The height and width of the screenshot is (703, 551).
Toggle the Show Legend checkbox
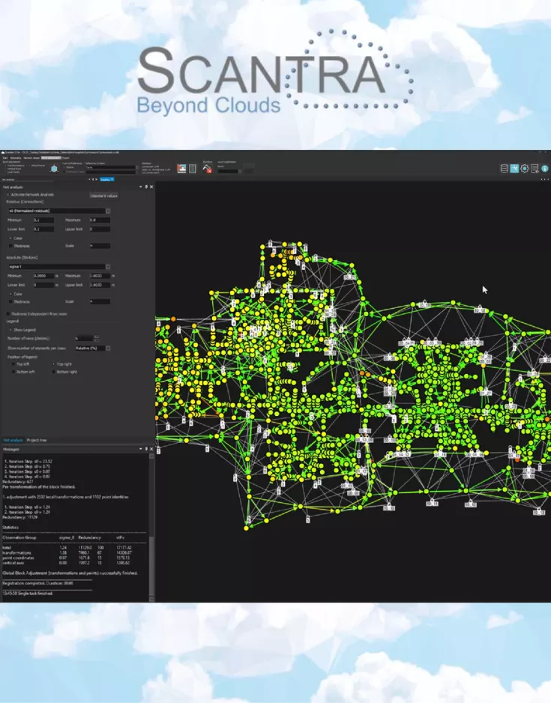(x=10, y=330)
